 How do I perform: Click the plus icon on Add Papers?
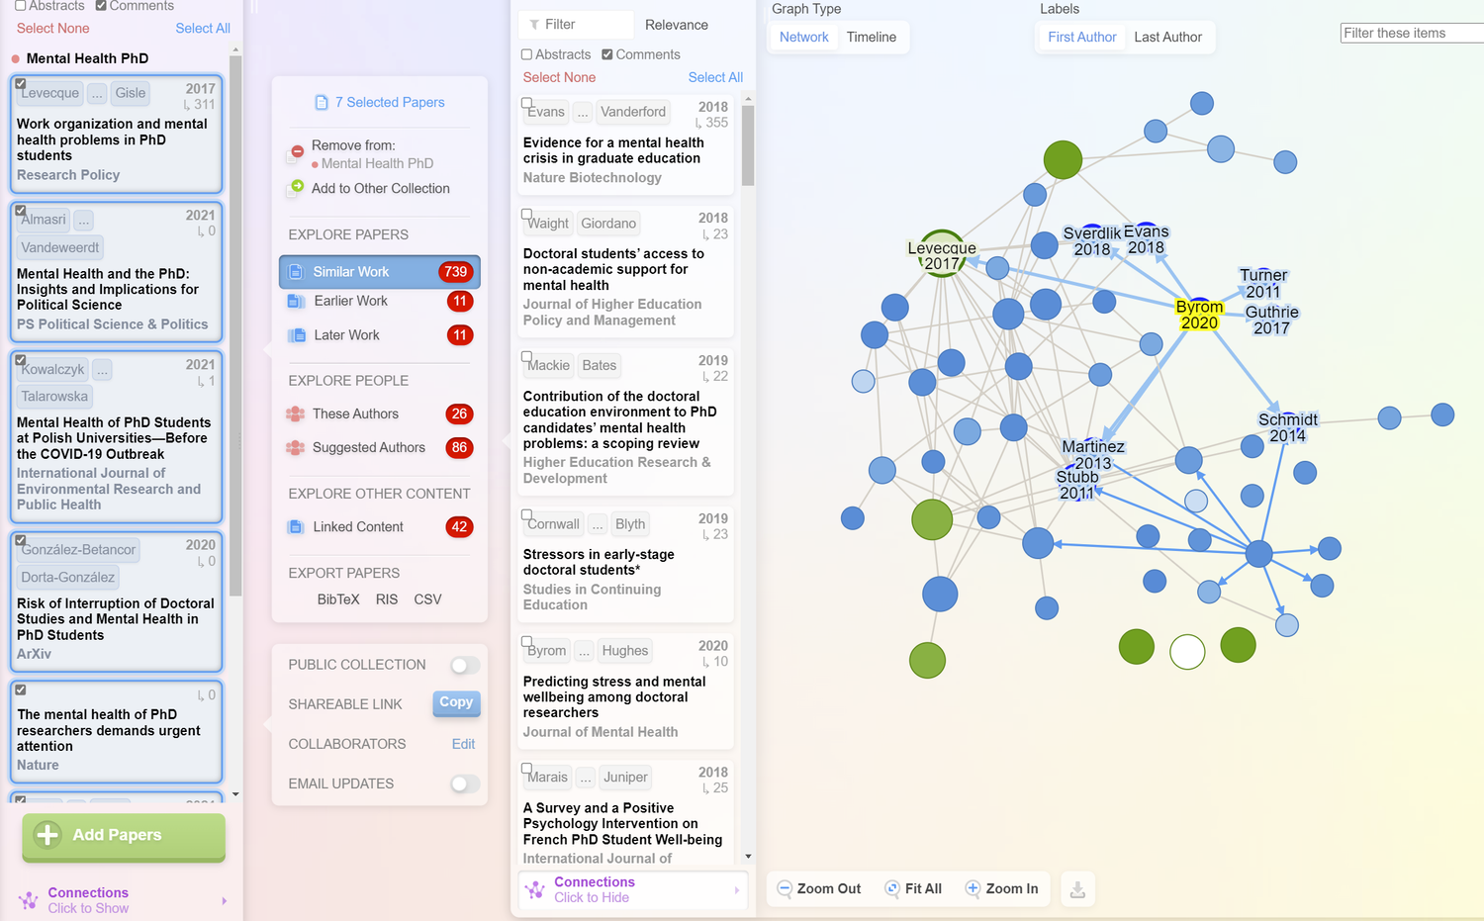[47, 835]
